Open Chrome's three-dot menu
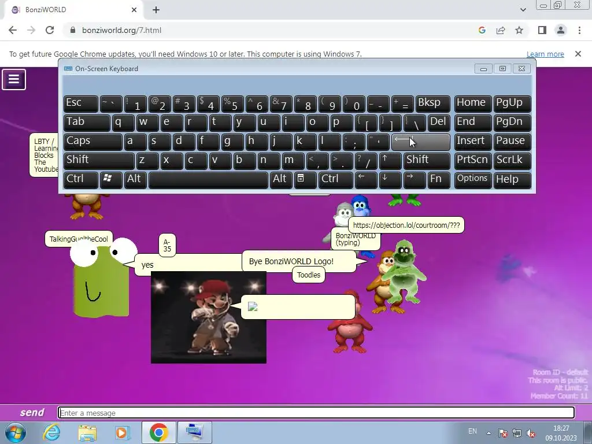 579,30
